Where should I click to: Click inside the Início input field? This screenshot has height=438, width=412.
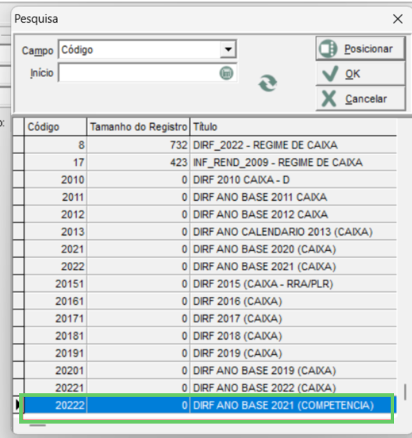click(139, 73)
